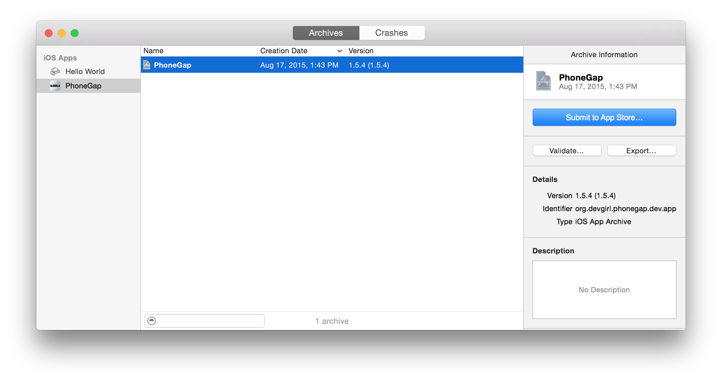Click the PhoneGap archive row file icon

(147, 65)
